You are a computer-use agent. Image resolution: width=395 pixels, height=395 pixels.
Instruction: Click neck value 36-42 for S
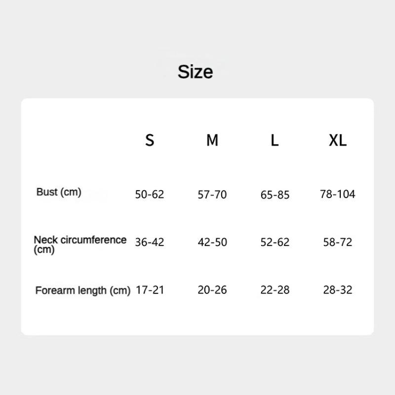click(150, 242)
